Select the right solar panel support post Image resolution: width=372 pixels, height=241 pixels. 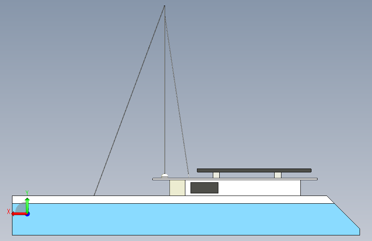278,175
